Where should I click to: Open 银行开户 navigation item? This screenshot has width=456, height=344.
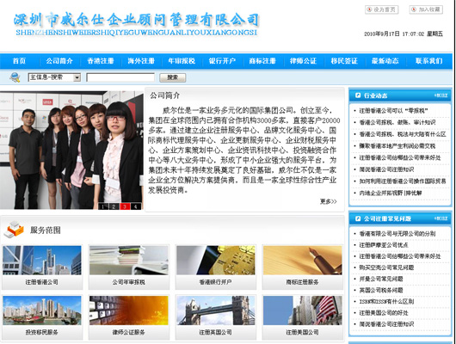[x=222, y=61]
